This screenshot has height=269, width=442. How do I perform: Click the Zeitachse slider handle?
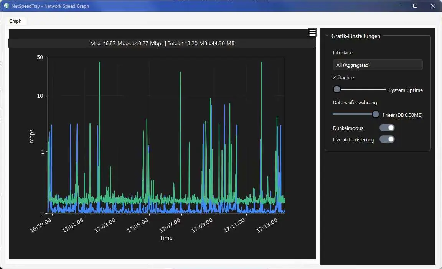tap(336, 90)
